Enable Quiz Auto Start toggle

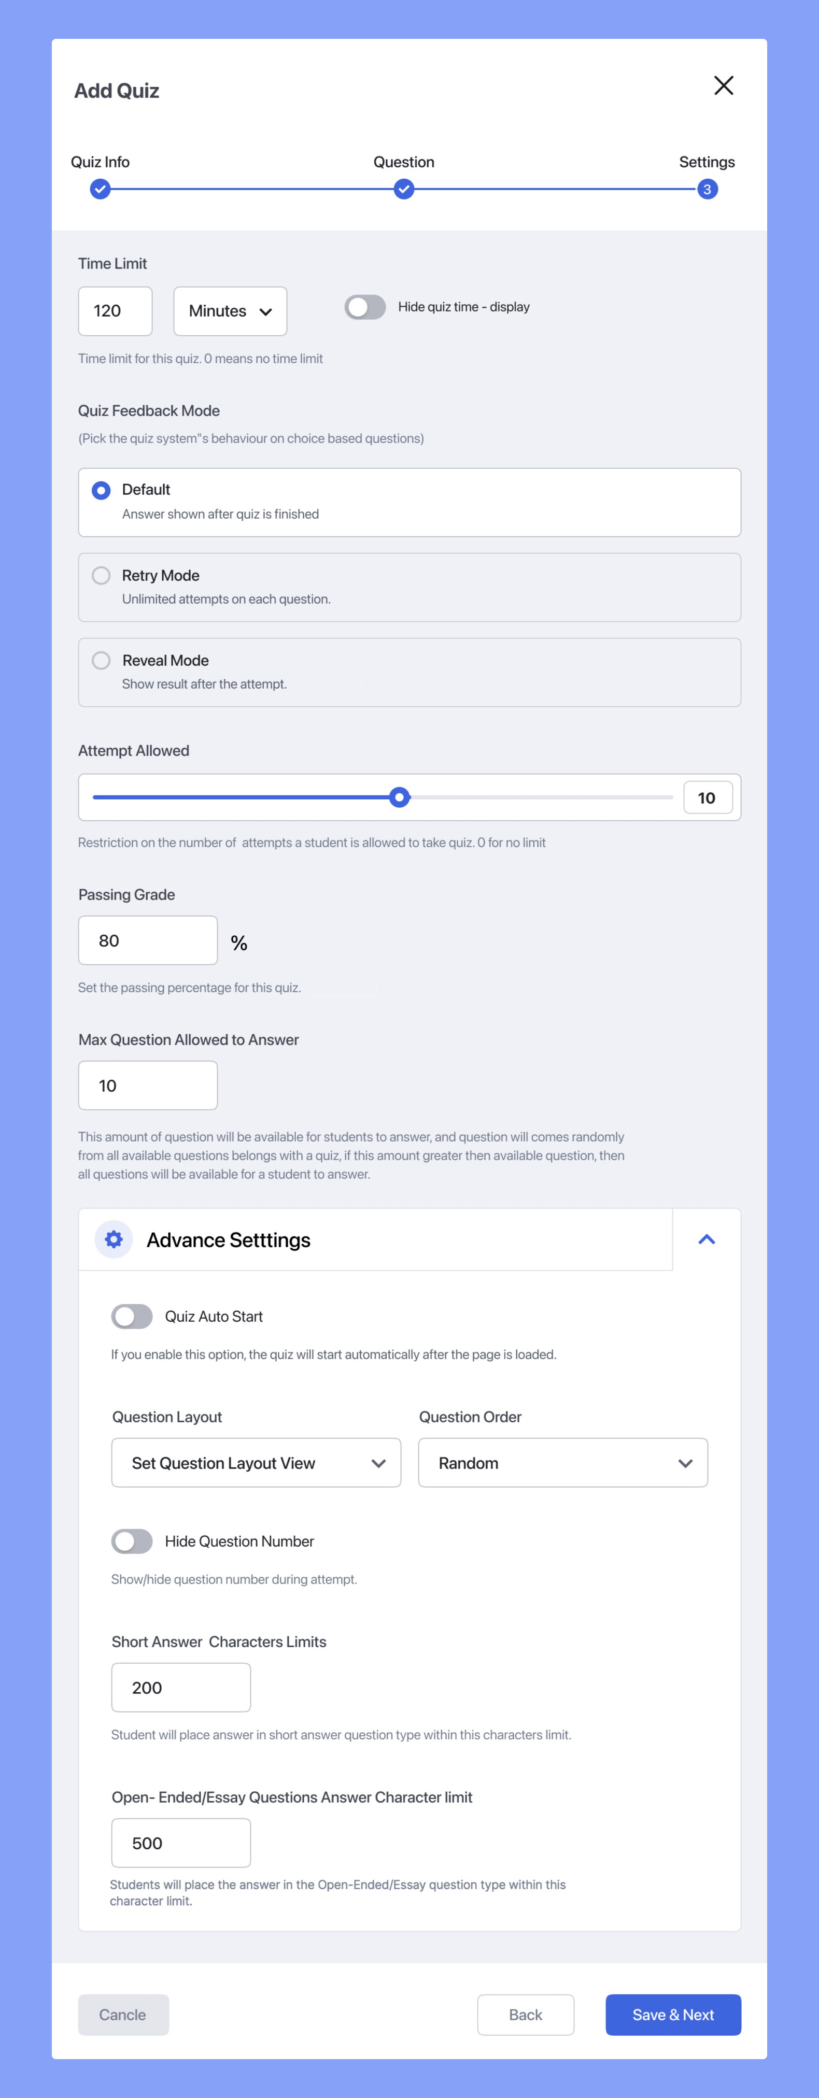point(132,1316)
